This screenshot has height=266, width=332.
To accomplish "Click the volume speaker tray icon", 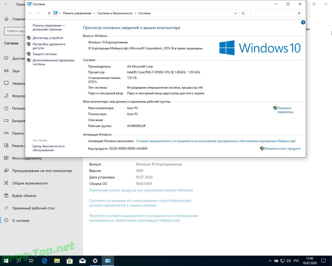I will [289, 261].
